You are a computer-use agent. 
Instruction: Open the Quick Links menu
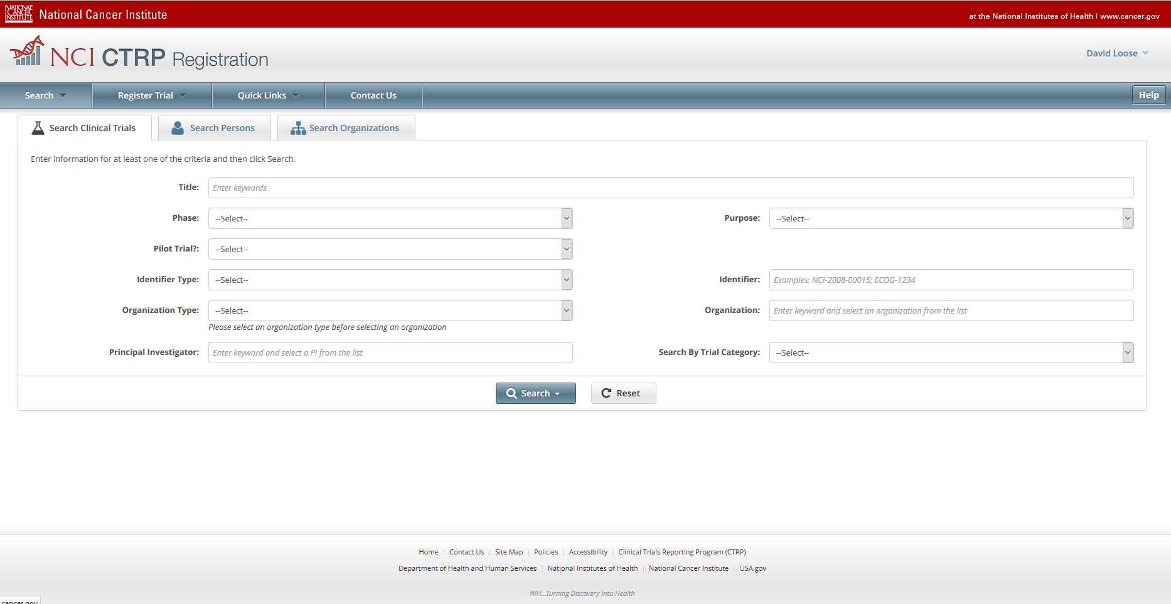[x=269, y=95]
